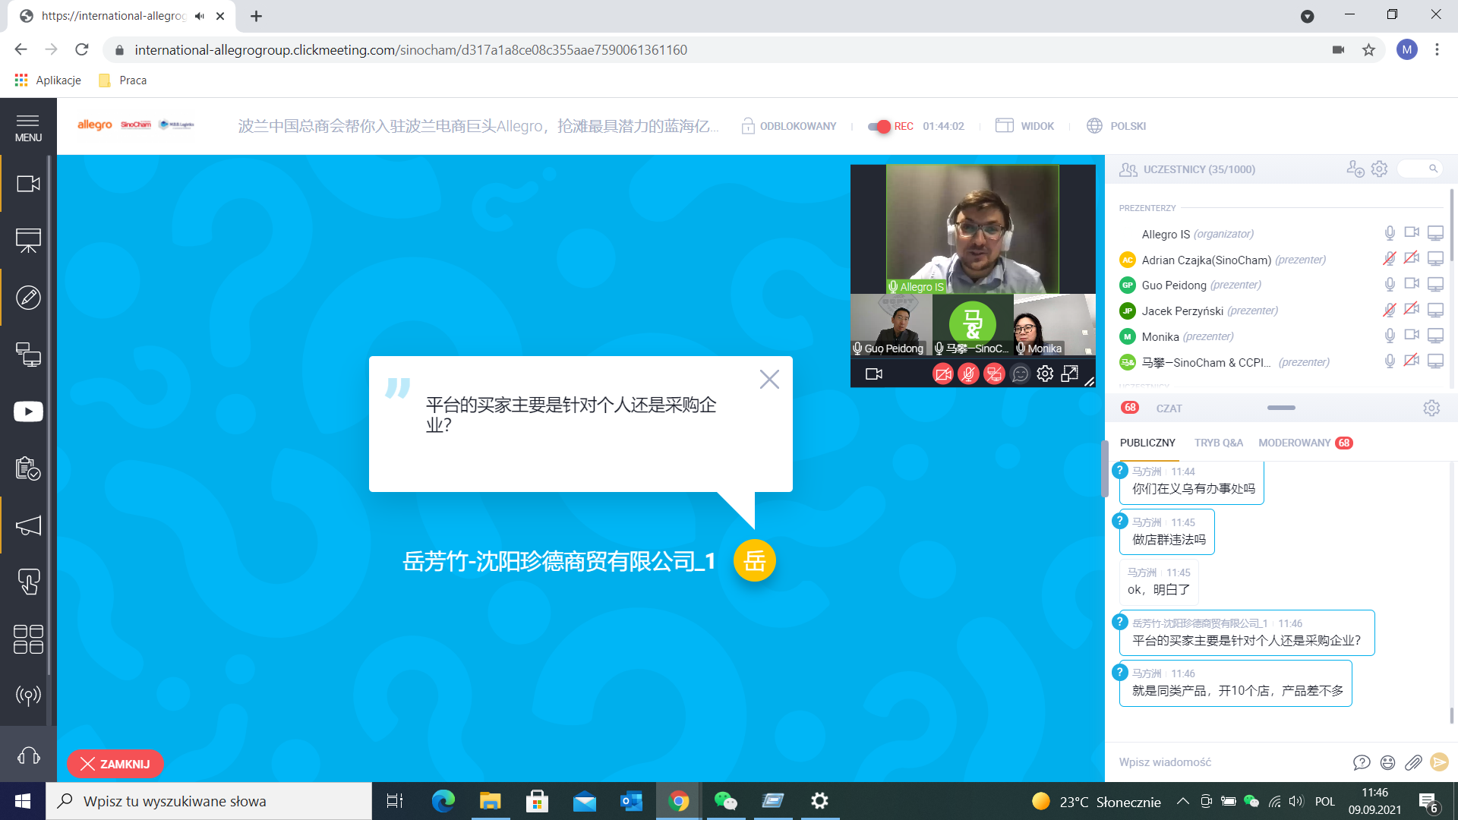The height and width of the screenshot is (820, 1458).
Task: Open surveys clipboard icon in sidebar
Action: click(28, 468)
